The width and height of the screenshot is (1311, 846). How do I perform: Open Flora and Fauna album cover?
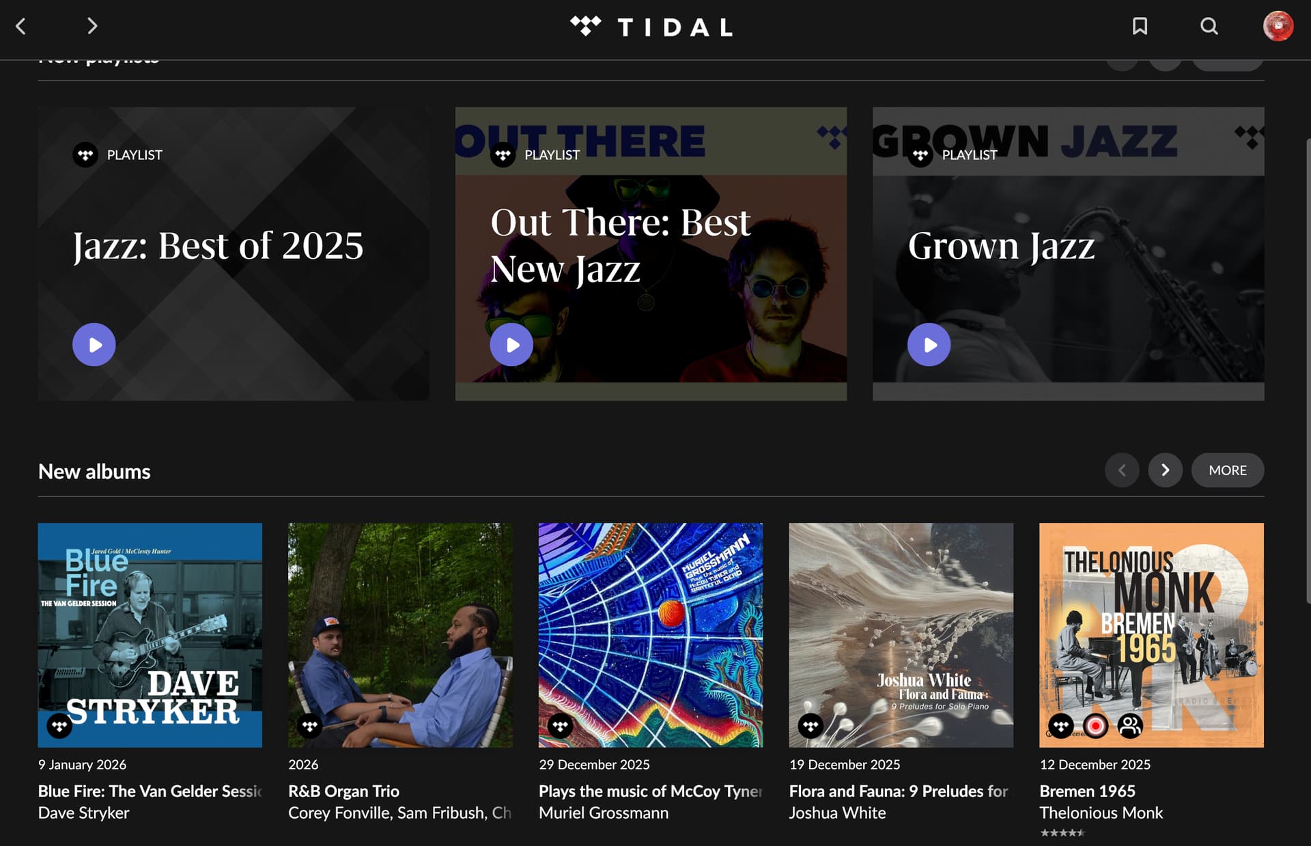point(901,635)
